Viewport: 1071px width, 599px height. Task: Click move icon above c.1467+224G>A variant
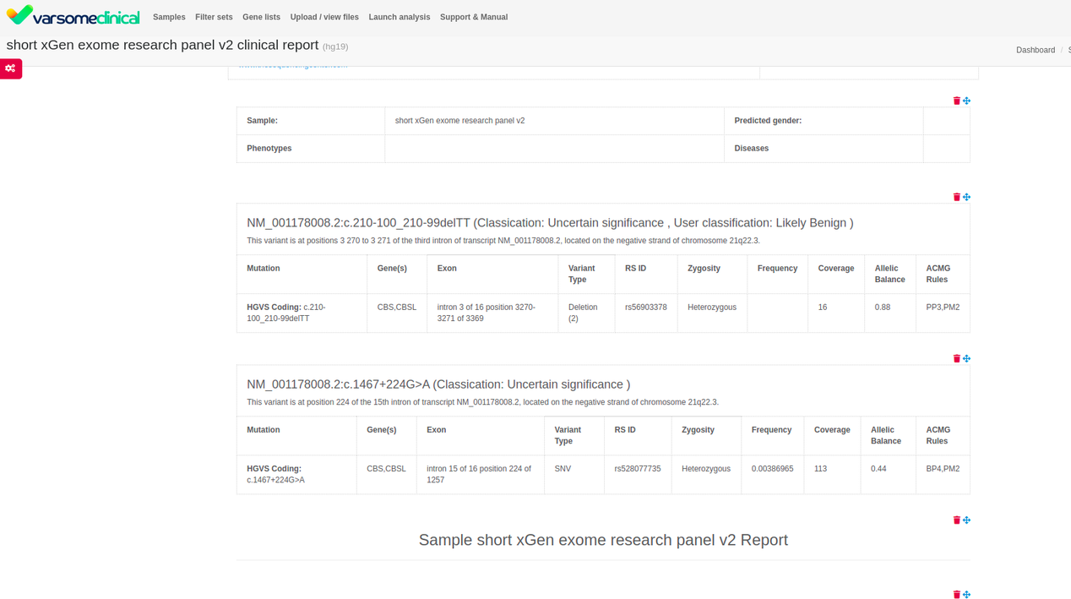966,358
